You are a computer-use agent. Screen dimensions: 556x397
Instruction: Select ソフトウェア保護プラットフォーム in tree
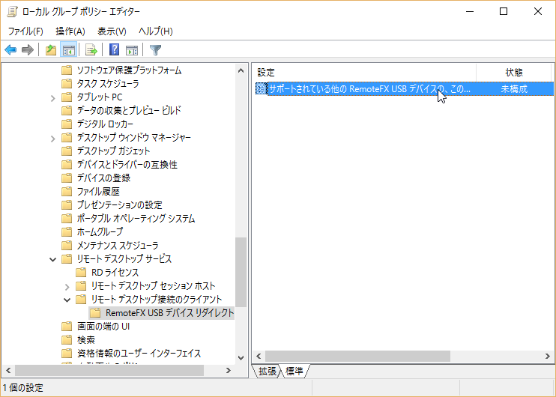129,70
